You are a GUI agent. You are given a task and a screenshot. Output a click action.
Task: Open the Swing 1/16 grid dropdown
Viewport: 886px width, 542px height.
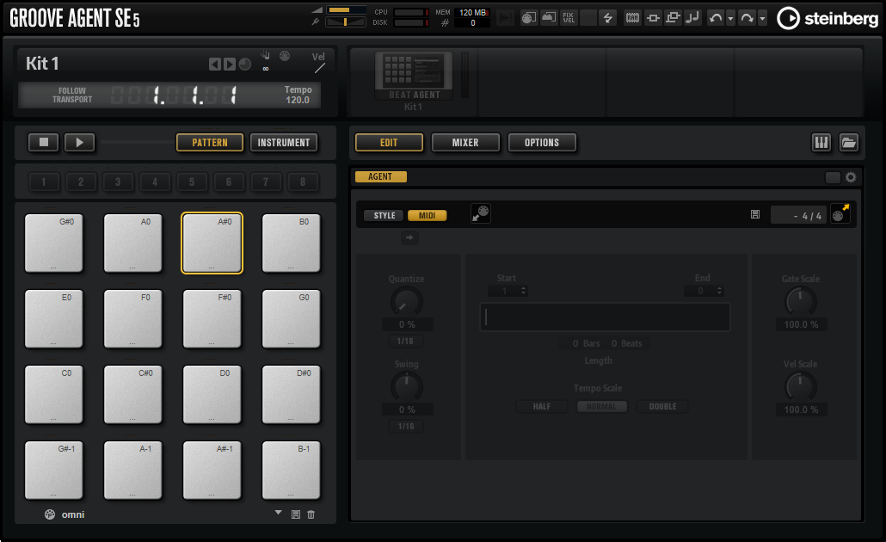click(x=405, y=426)
